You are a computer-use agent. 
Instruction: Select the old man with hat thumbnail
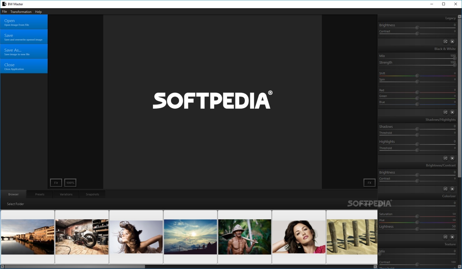245,237
